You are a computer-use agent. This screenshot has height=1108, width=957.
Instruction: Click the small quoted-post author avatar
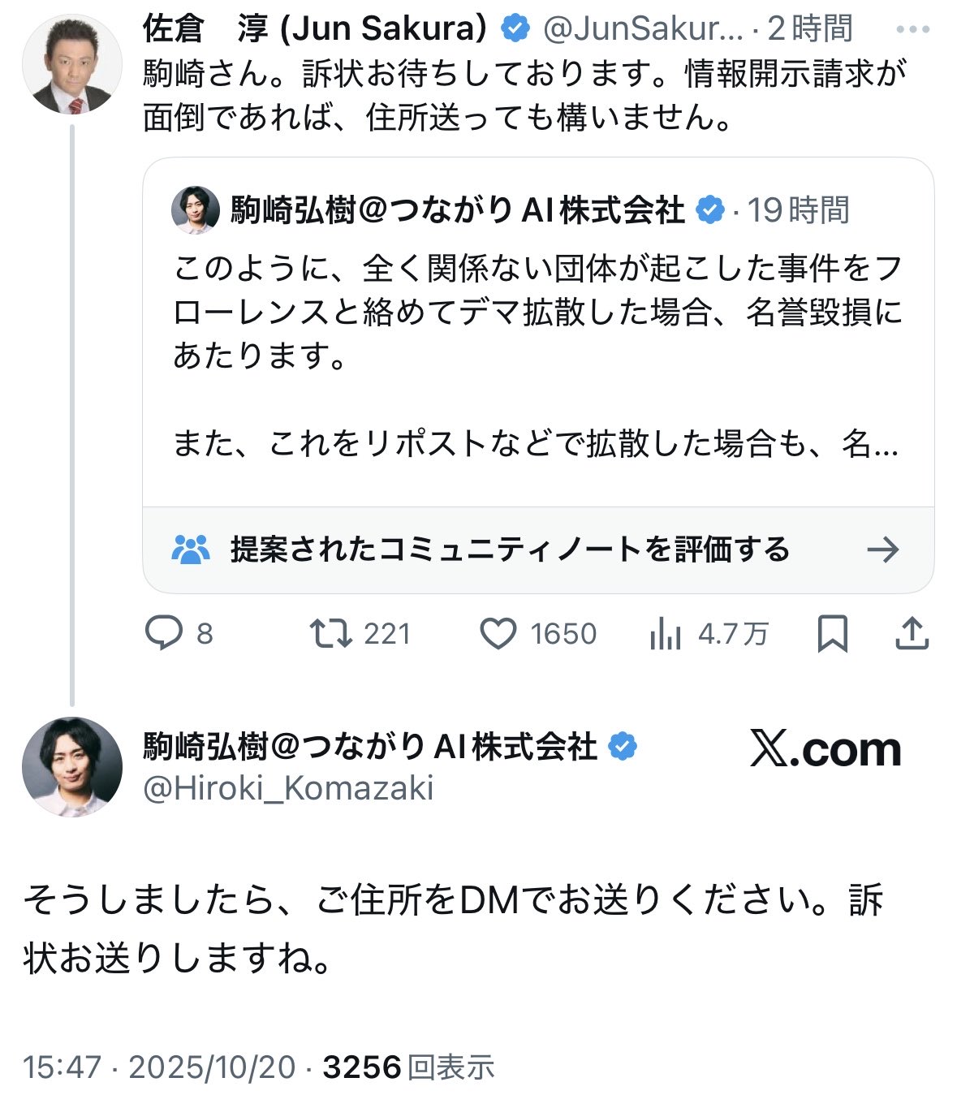click(x=196, y=210)
